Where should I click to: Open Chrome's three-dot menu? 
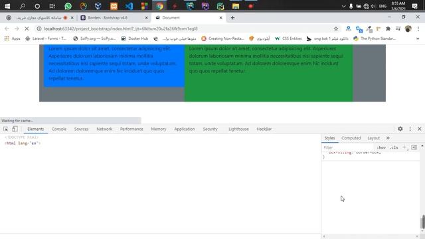pyautogui.click(x=418, y=29)
